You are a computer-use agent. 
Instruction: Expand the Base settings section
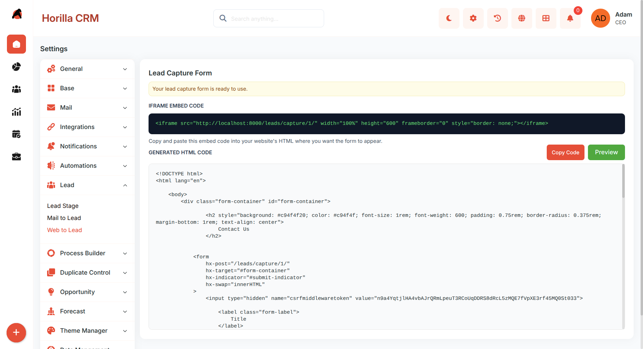pos(87,88)
